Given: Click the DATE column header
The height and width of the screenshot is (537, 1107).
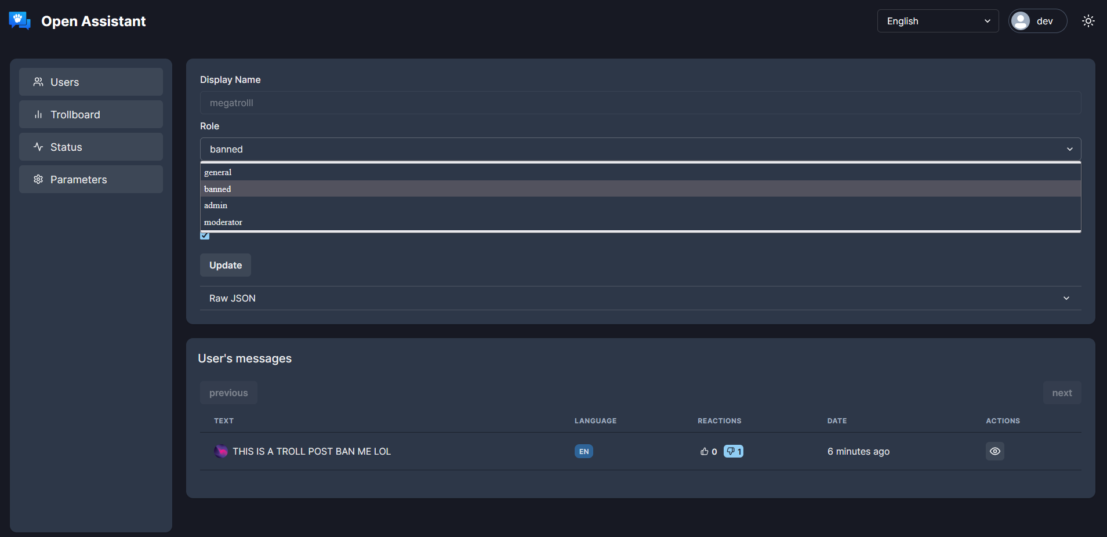Looking at the screenshot, I should click(x=837, y=421).
